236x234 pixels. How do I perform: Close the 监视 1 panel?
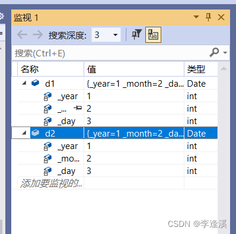click(x=221, y=17)
